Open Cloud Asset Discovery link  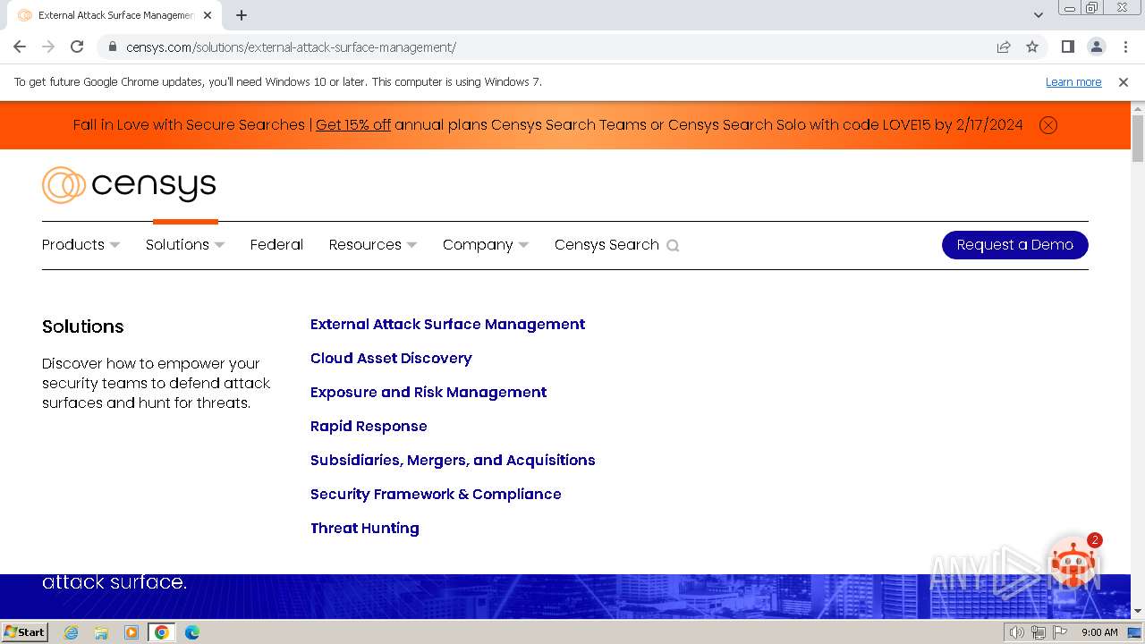pos(391,358)
